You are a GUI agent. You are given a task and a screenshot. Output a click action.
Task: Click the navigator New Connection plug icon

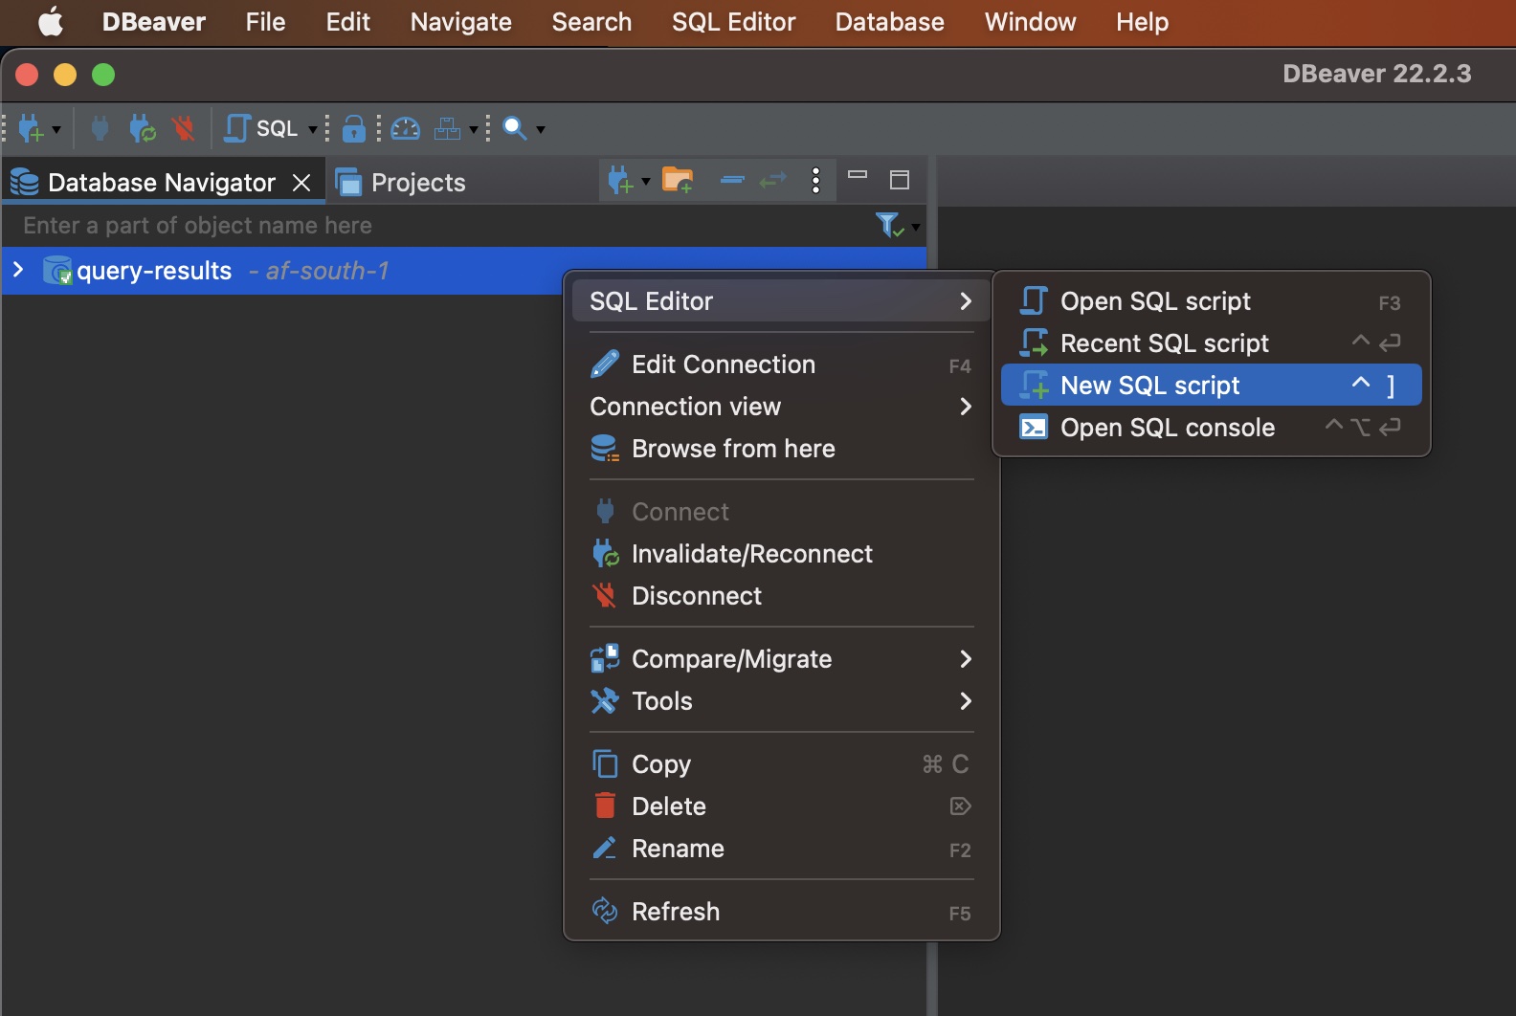pos(620,180)
